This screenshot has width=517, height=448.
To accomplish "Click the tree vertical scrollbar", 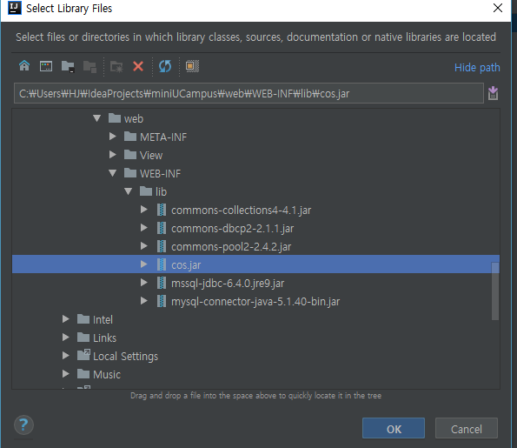I will tap(495, 291).
